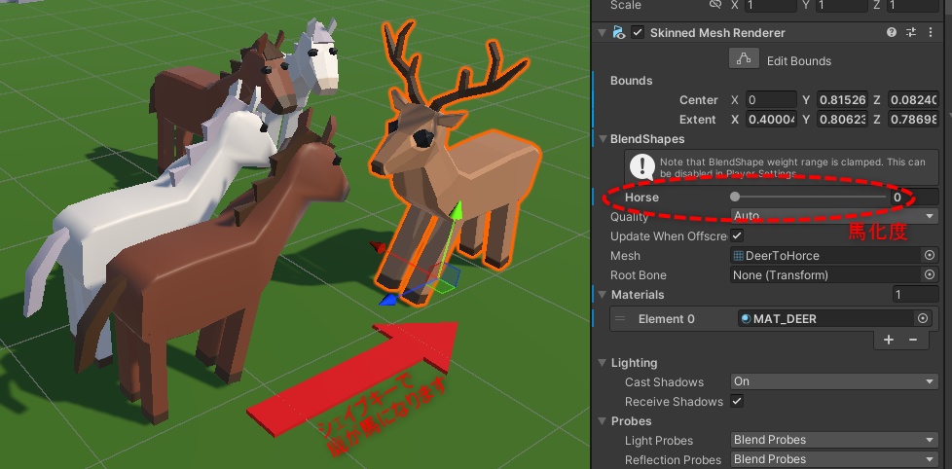Click the None (Transform) Root Bone field
This screenshot has height=469, width=952.
coord(825,274)
